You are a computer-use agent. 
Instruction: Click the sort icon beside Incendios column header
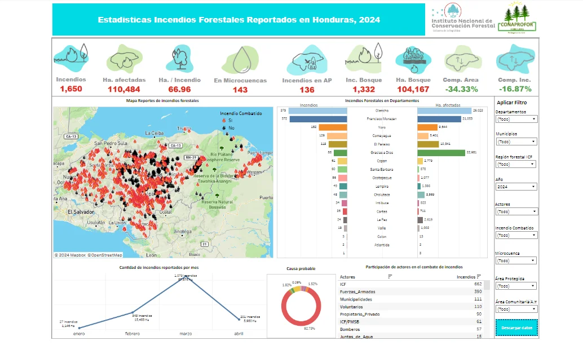(479, 277)
